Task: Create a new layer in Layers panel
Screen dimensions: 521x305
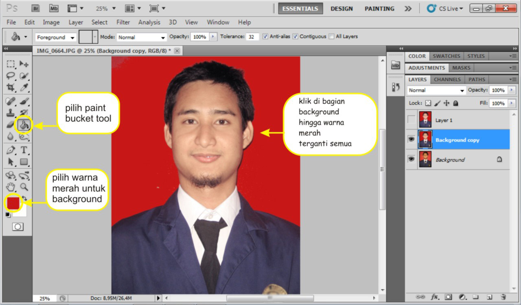Action: (490, 297)
